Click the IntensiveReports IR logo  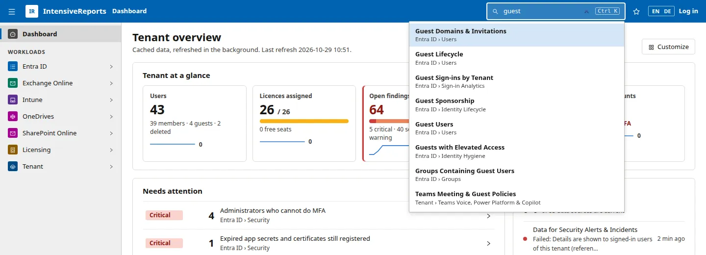coord(32,11)
